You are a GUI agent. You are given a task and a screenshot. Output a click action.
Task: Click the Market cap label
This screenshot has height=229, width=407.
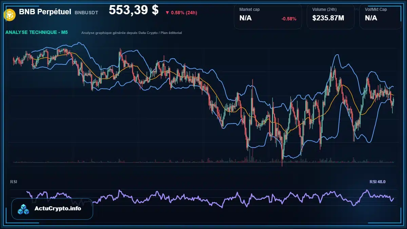click(249, 9)
